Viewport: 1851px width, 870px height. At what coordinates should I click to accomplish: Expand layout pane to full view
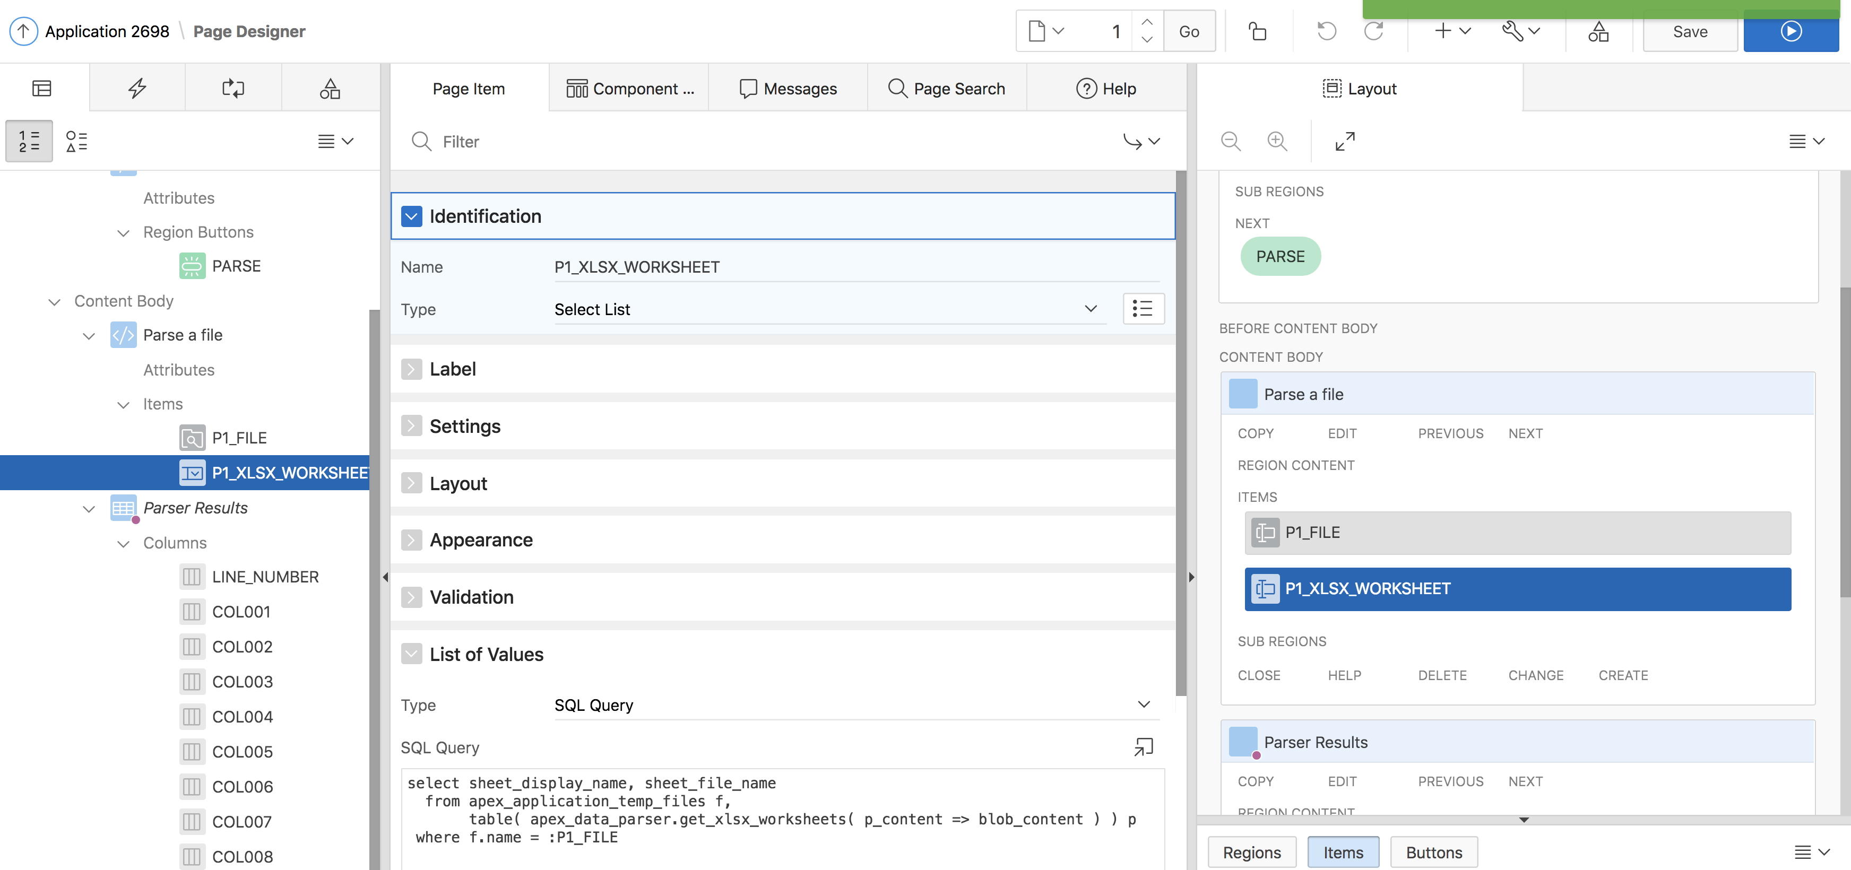click(x=1345, y=141)
